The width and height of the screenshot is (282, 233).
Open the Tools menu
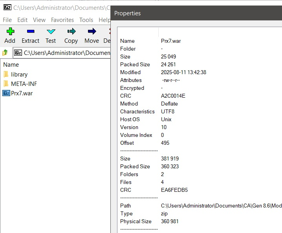click(x=86, y=20)
